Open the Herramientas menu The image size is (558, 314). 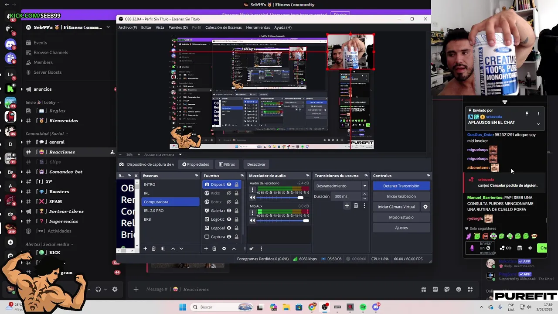pos(258,27)
